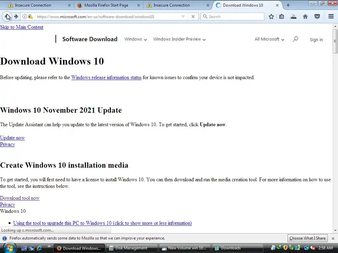338x253 pixels.
Task: Click the 2:58 AM taskbar clock
Action: (x=325, y=248)
